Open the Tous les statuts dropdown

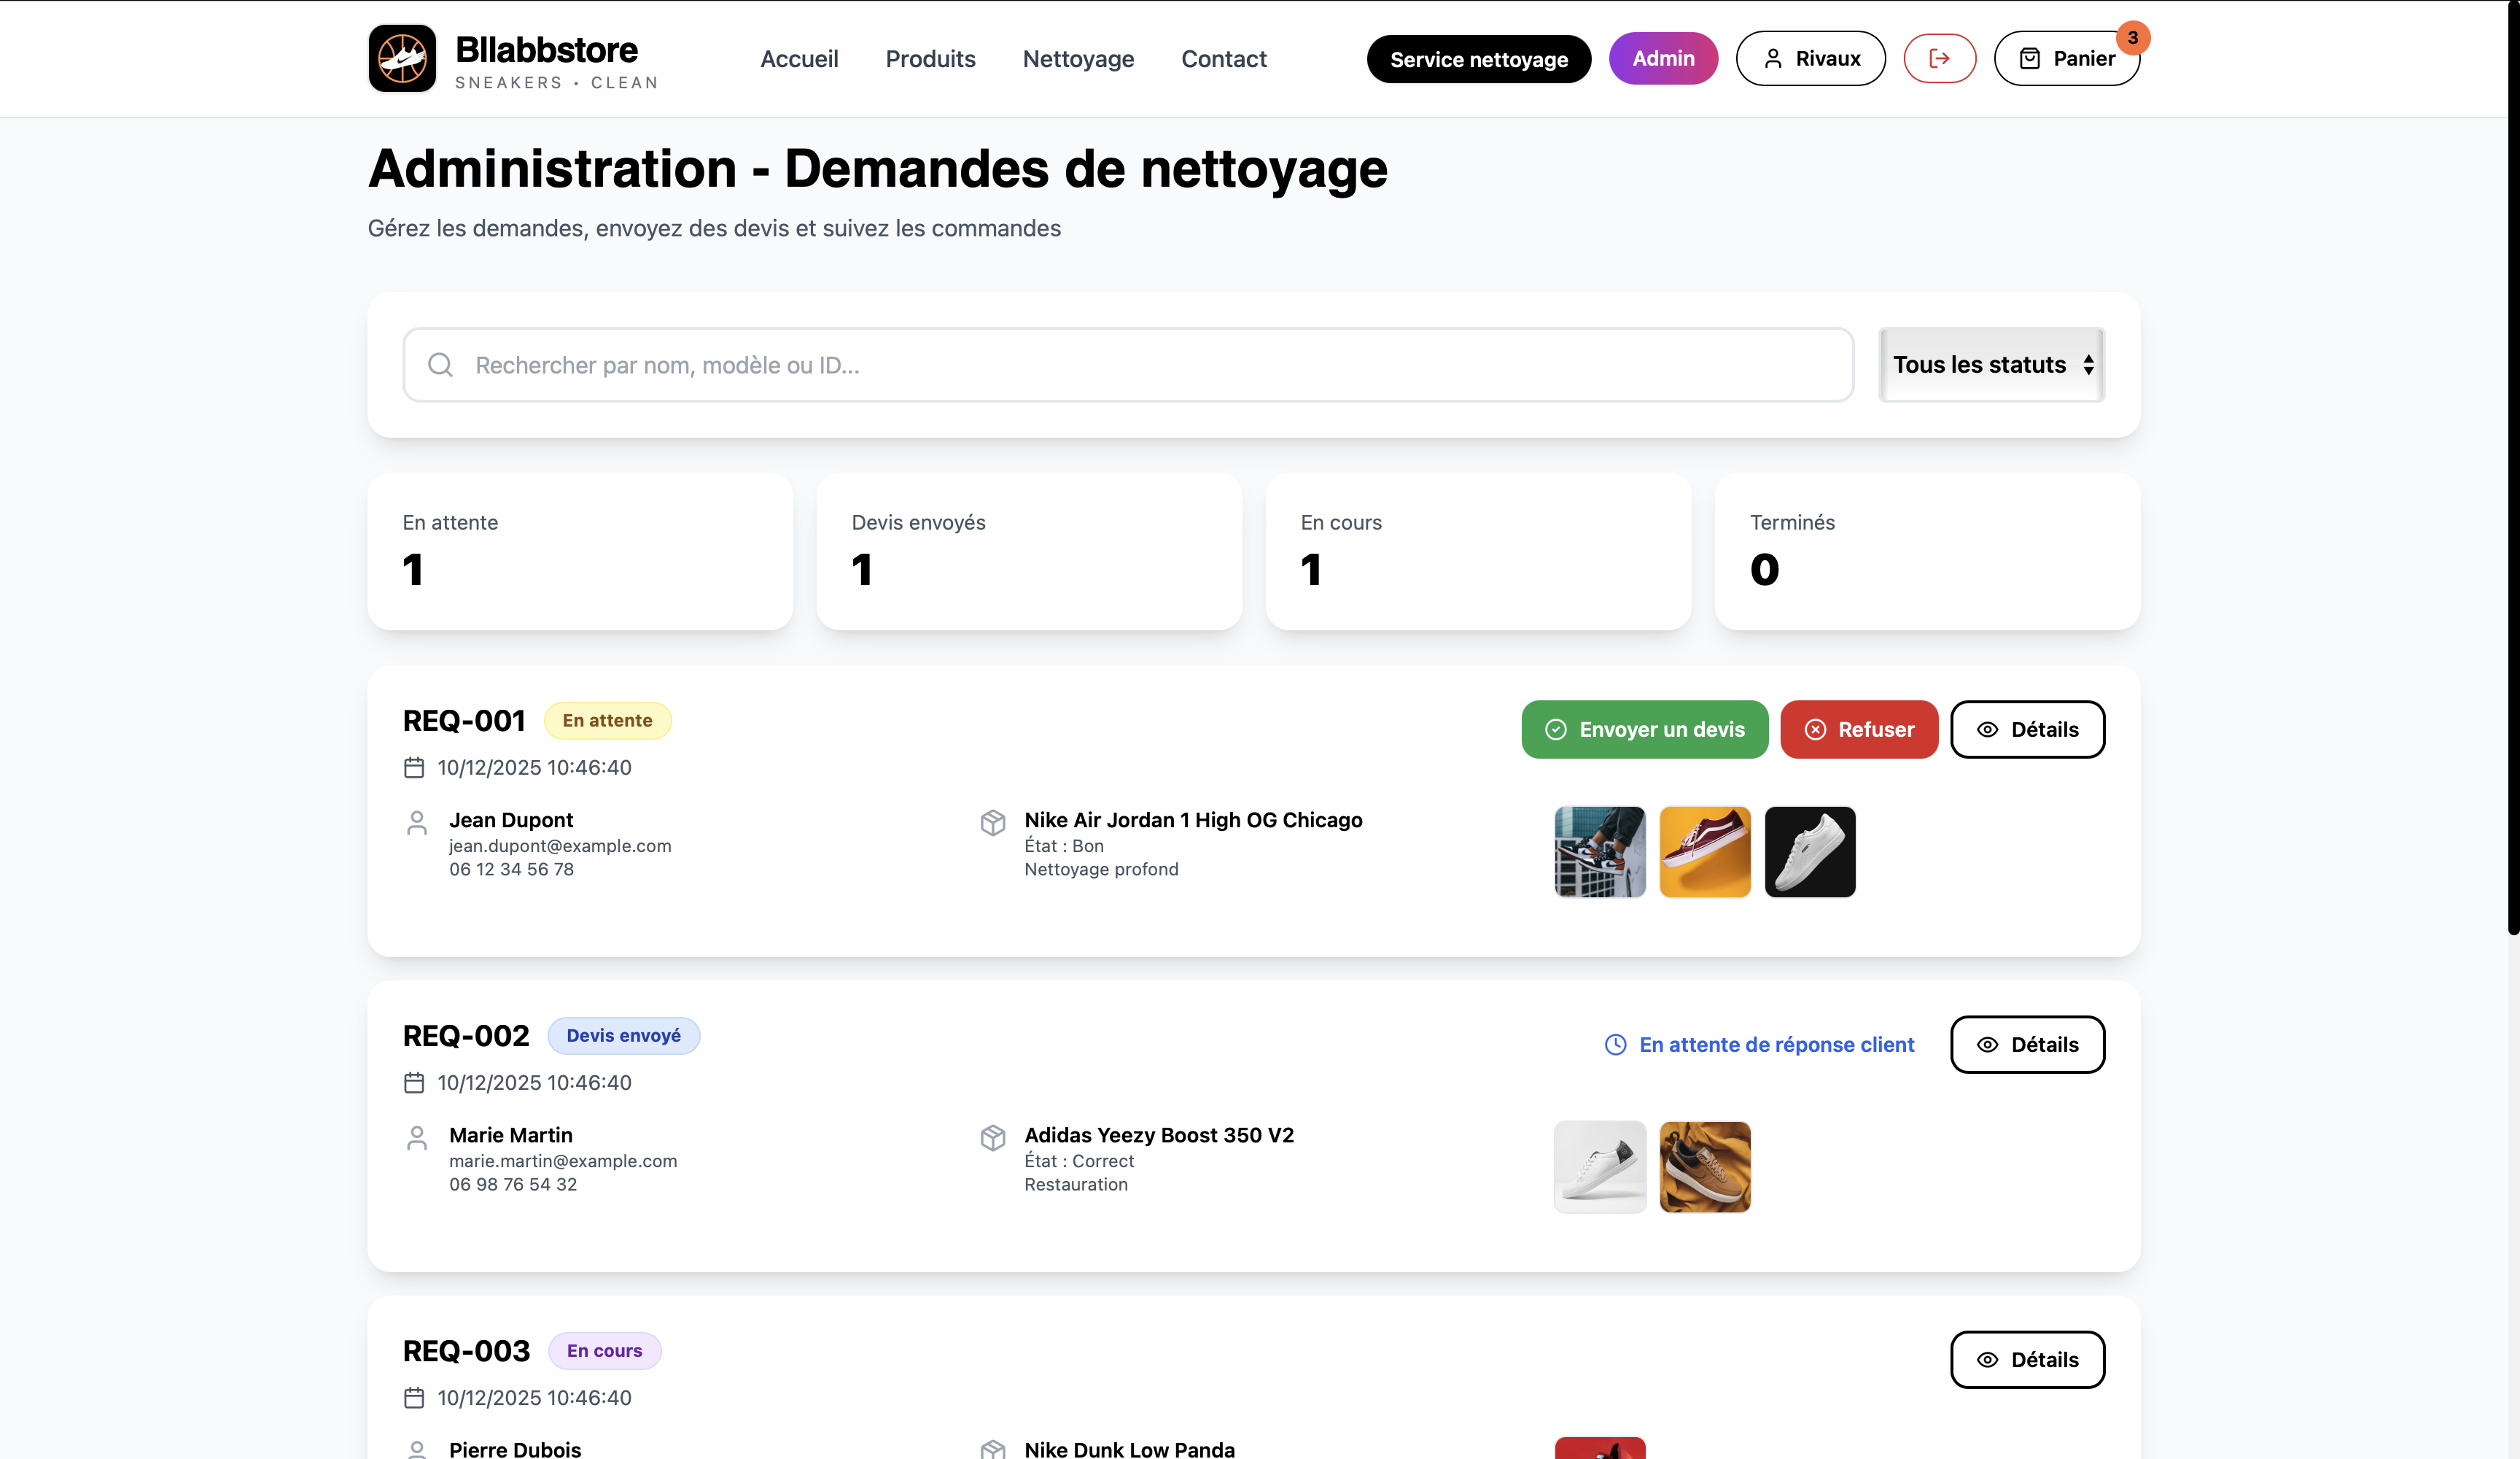click(1991, 365)
